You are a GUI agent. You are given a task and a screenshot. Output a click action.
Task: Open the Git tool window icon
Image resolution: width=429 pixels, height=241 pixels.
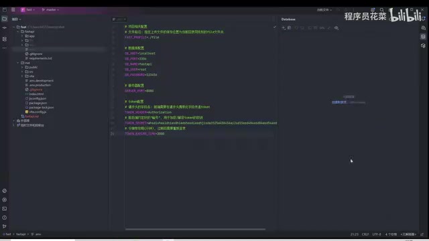(5, 226)
